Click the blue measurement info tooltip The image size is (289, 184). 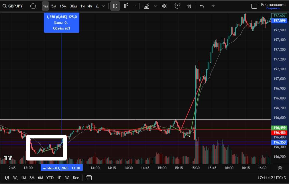pos(62,22)
